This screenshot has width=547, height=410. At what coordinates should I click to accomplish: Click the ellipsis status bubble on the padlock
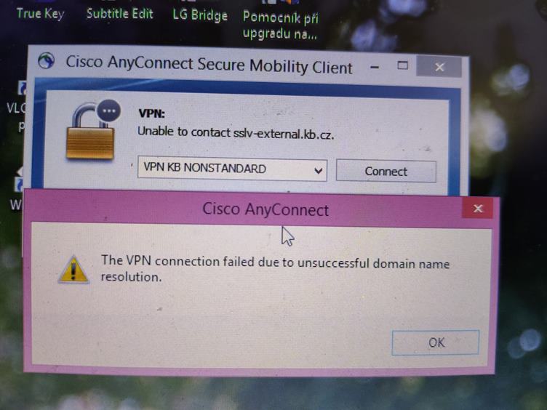point(109,110)
